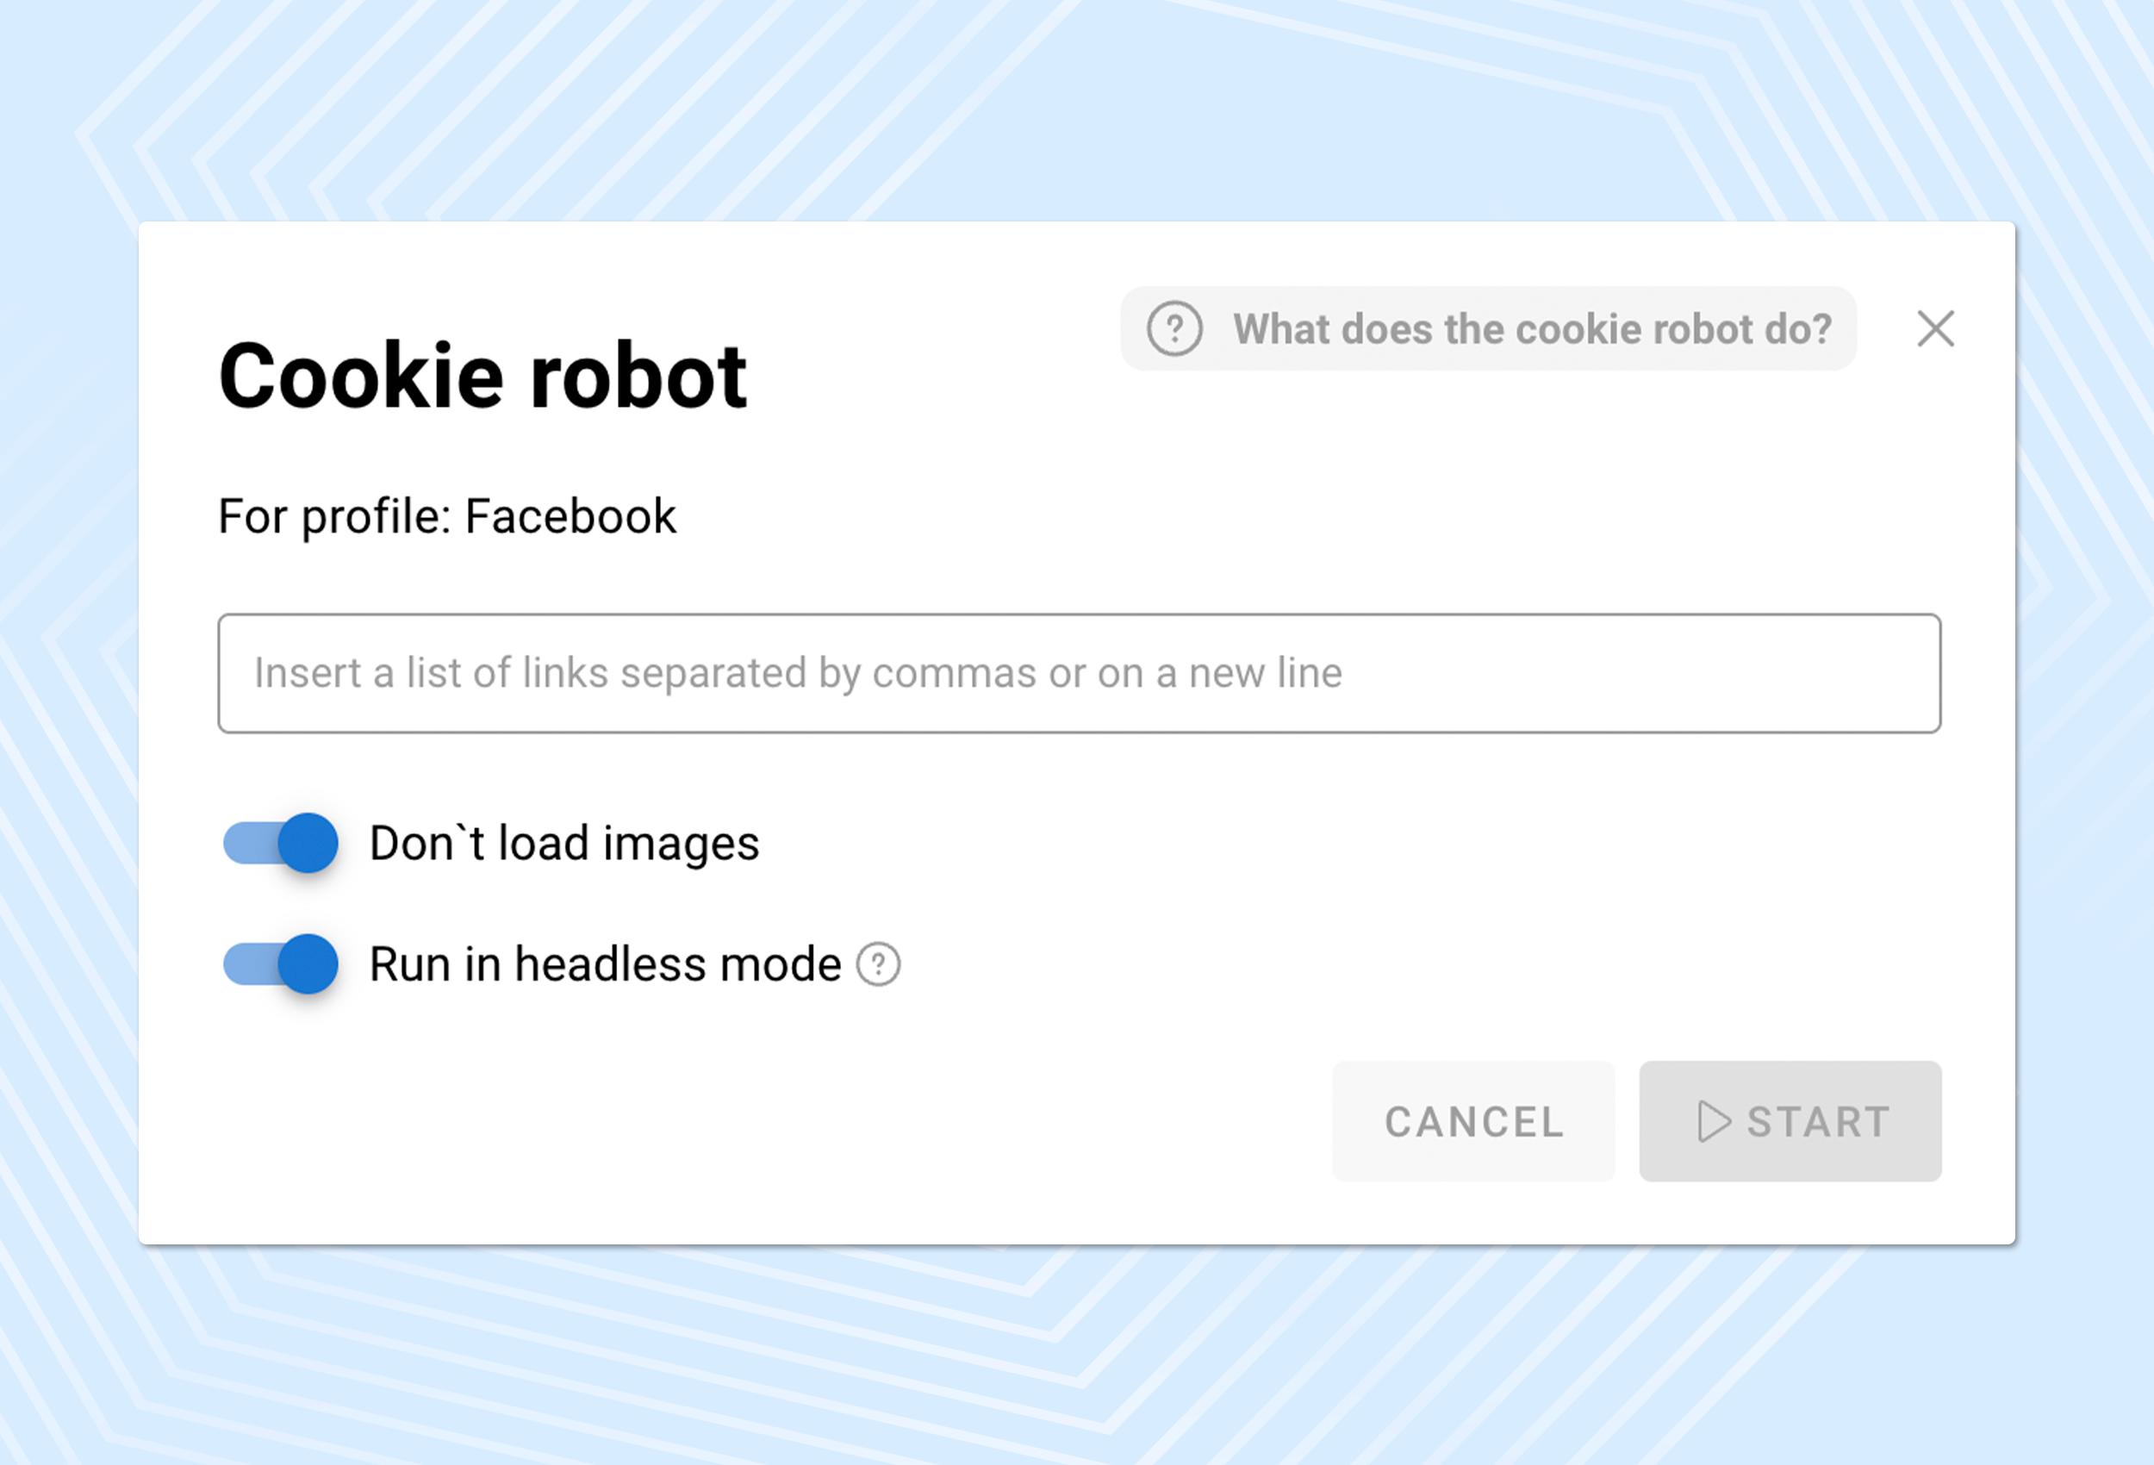Disable the "Don`t load images" toggle

pyautogui.click(x=281, y=843)
